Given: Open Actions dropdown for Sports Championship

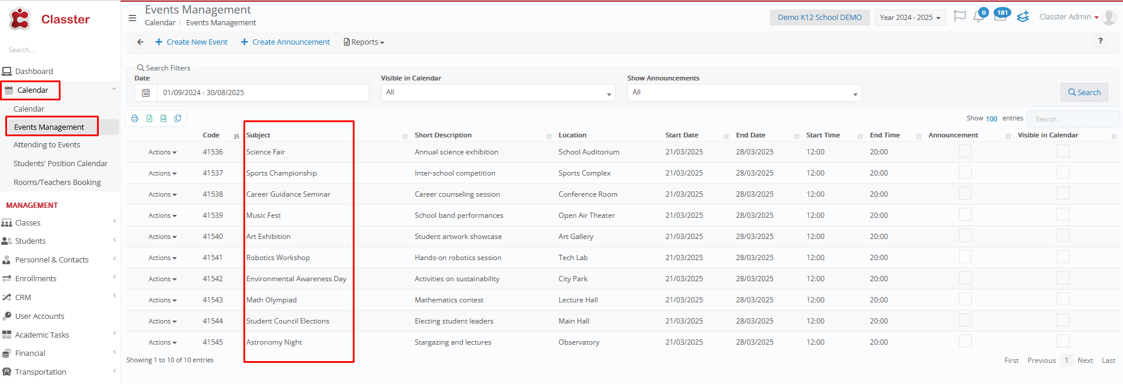Looking at the screenshot, I should [x=162, y=173].
